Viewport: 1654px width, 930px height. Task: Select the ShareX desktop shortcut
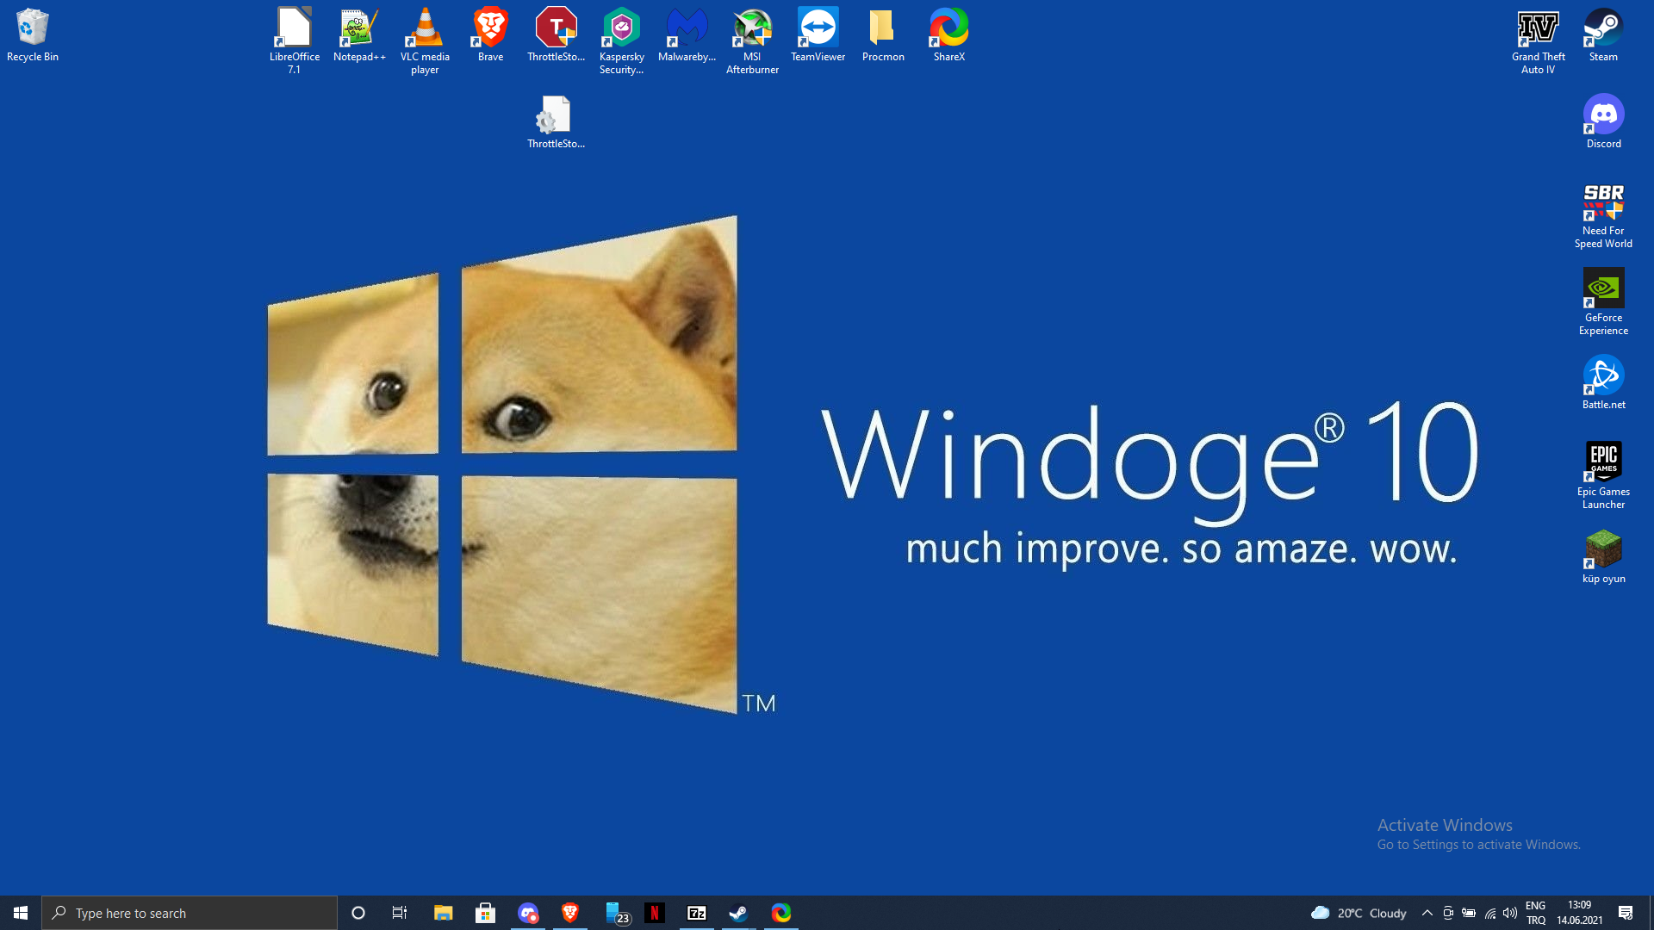[x=948, y=35]
